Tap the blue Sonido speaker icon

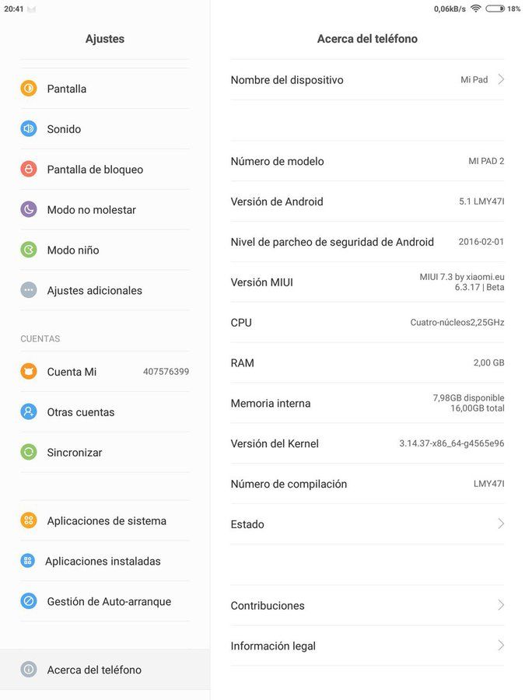[x=29, y=129]
